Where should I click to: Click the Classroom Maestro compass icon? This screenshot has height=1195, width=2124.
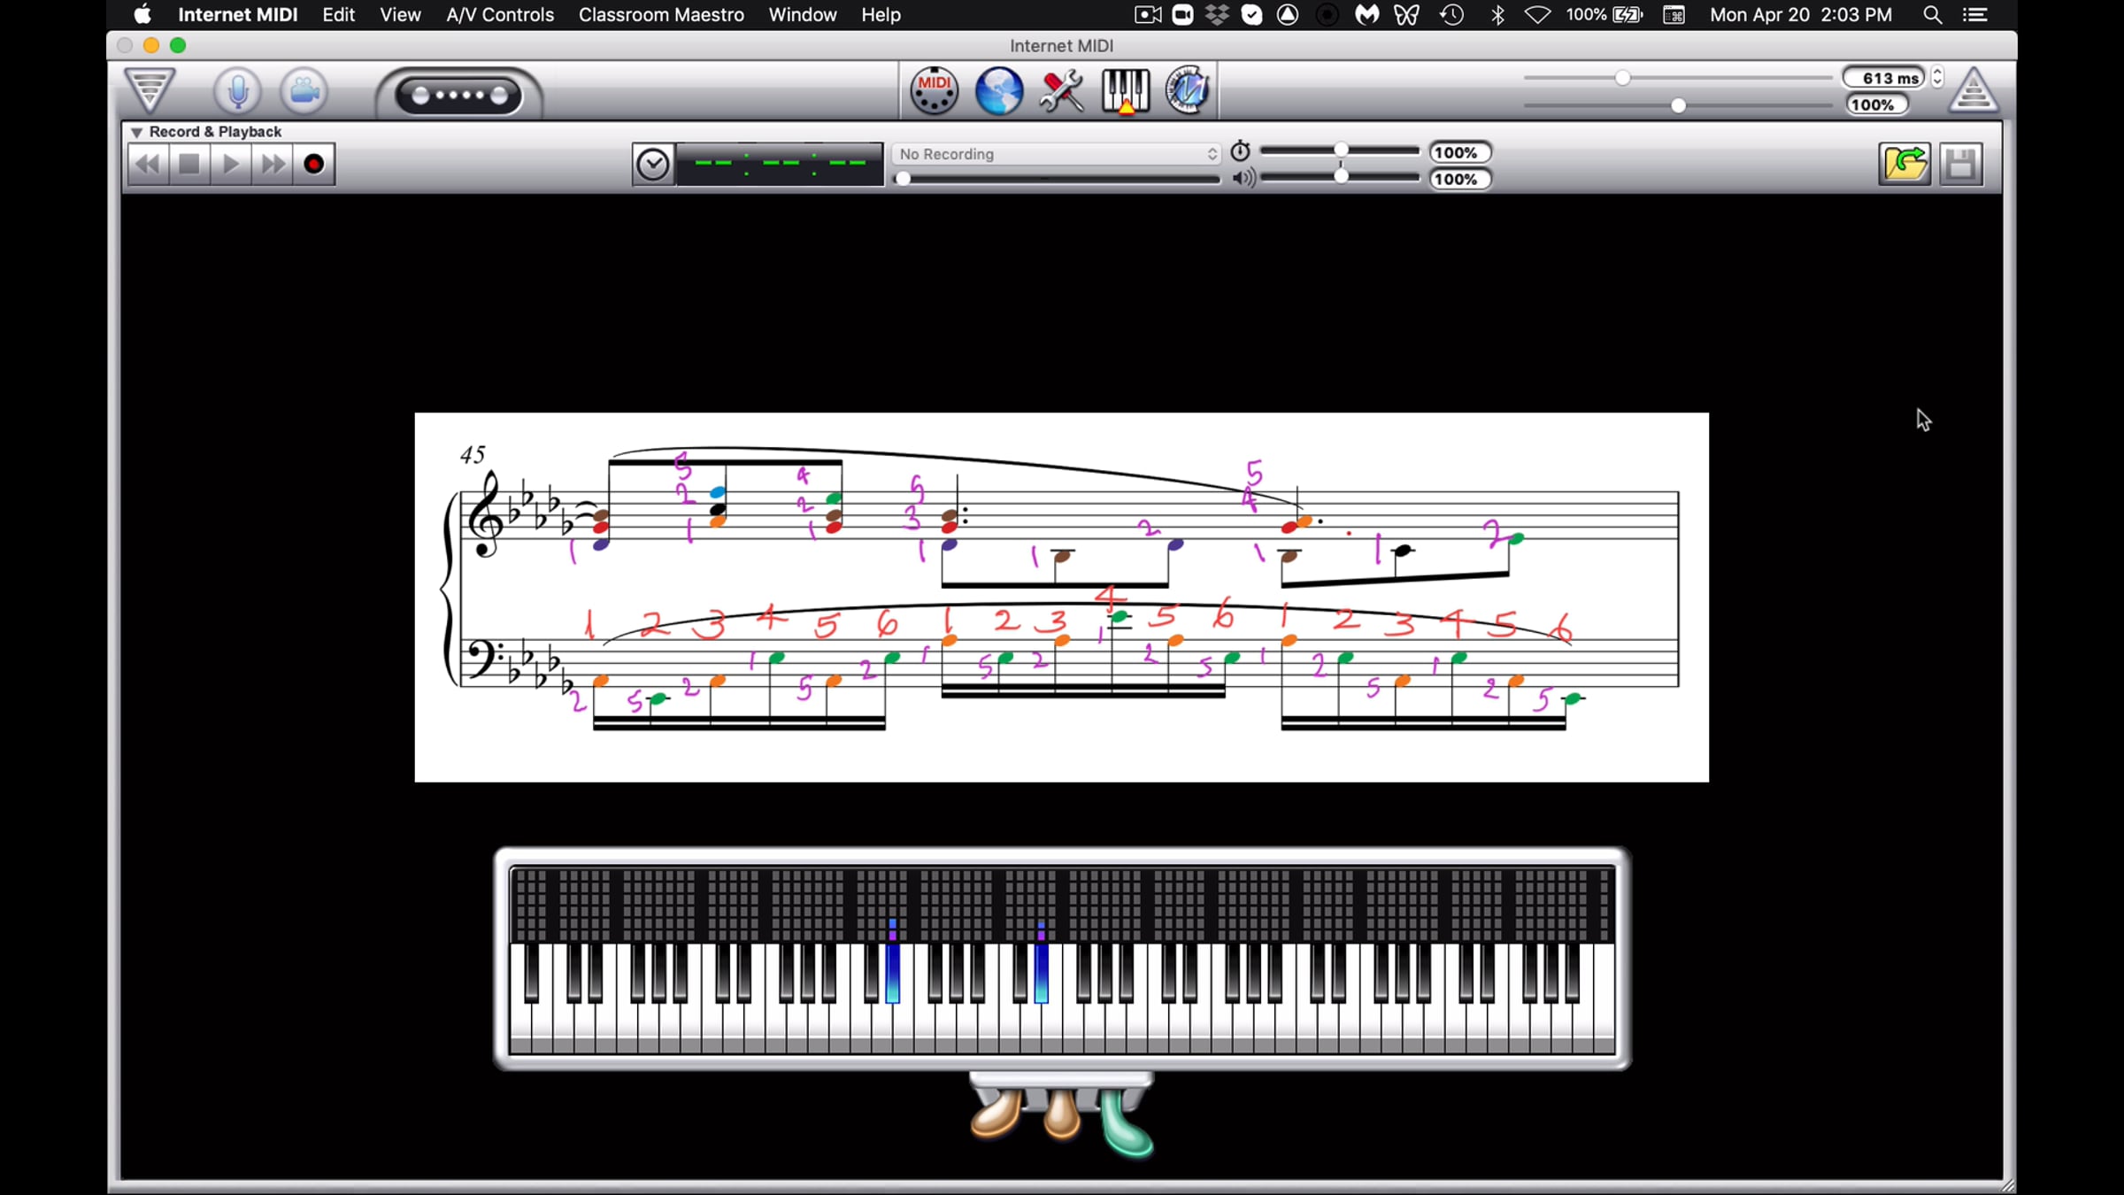click(x=1187, y=90)
